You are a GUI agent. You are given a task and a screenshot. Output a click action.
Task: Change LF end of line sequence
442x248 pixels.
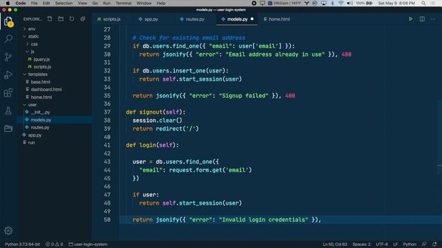(x=395, y=244)
